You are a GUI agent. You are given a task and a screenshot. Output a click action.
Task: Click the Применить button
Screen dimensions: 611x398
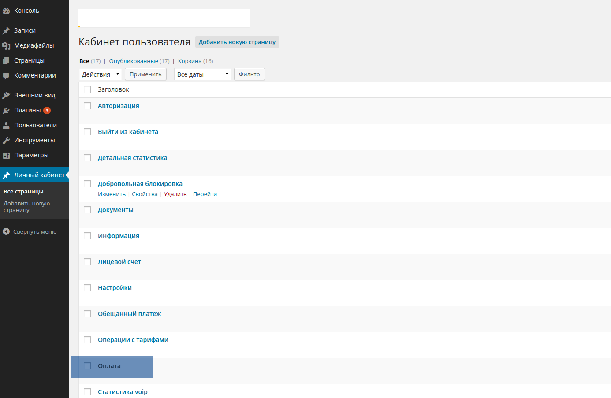pyautogui.click(x=145, y=74)
